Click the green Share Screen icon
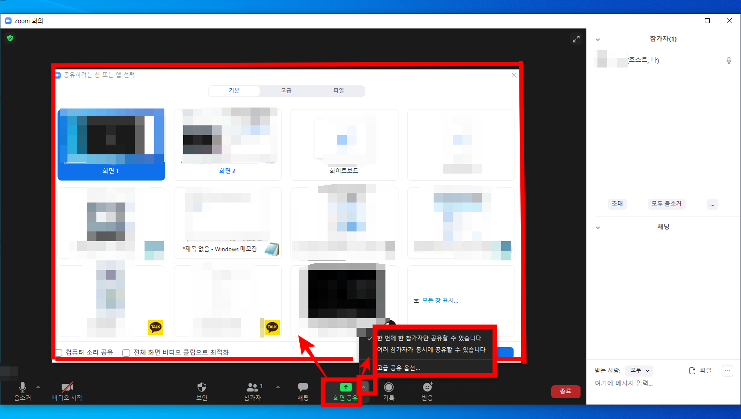This screenshot has width=741, height=419. tap(346, 387)
